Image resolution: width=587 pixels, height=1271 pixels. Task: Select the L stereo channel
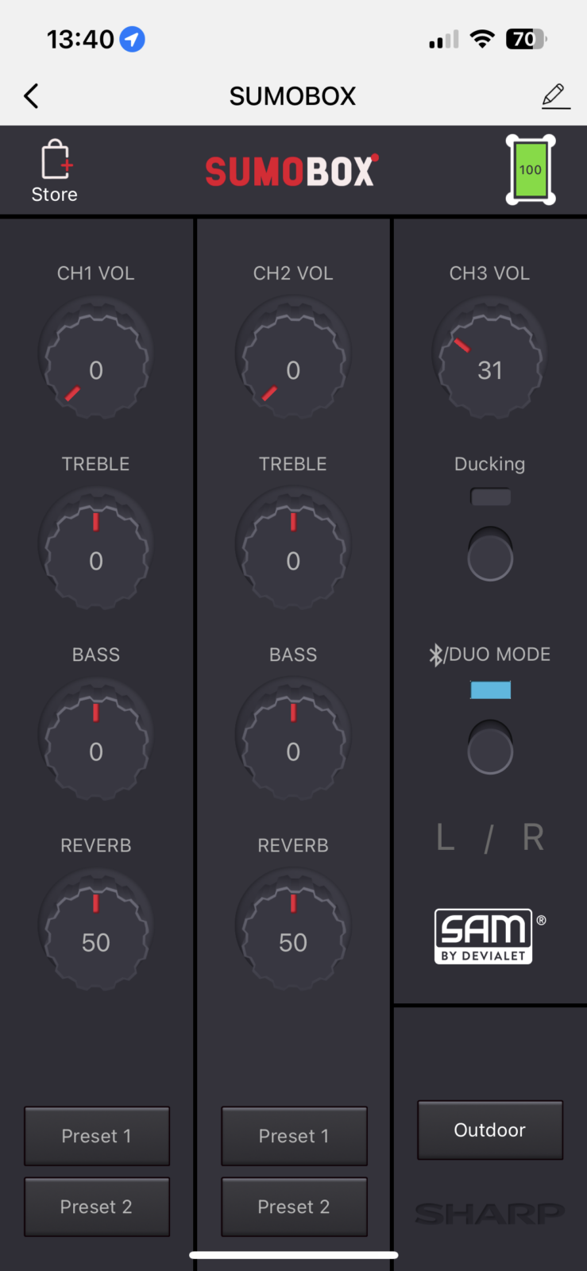click(x=446, y=837)
